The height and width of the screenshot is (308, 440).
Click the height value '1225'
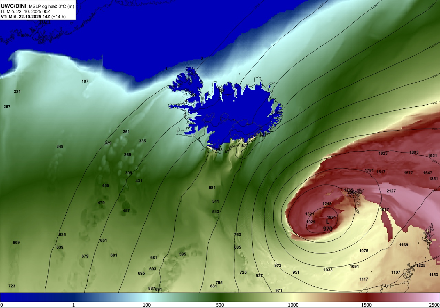click(421, 265)
